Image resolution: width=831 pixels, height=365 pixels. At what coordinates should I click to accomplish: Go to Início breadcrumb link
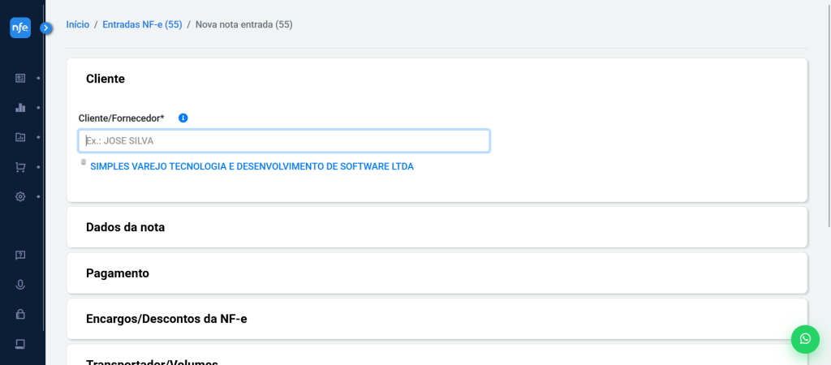coord(78,25)
